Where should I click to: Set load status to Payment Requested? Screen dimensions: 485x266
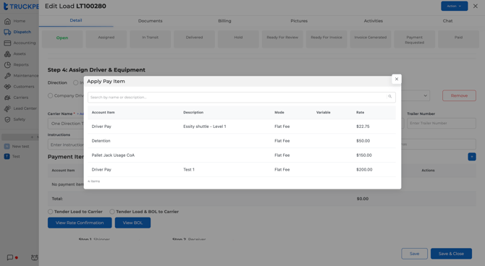click(415, 39)
